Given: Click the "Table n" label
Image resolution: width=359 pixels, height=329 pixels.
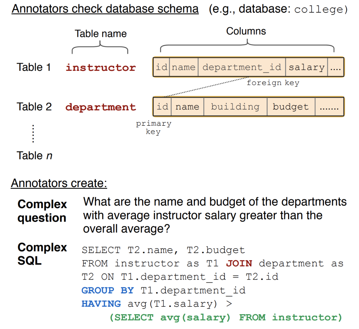Looking at the screenshot, I should [35, 156].
